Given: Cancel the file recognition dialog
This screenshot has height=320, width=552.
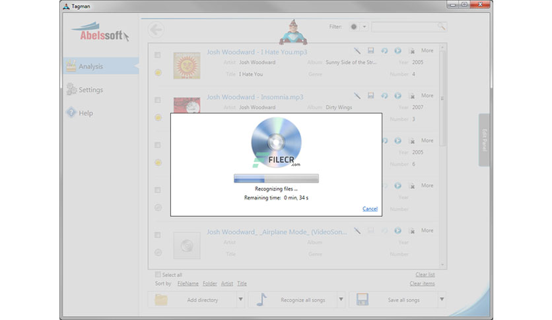Looking at the screenshot, I should 370,209.
